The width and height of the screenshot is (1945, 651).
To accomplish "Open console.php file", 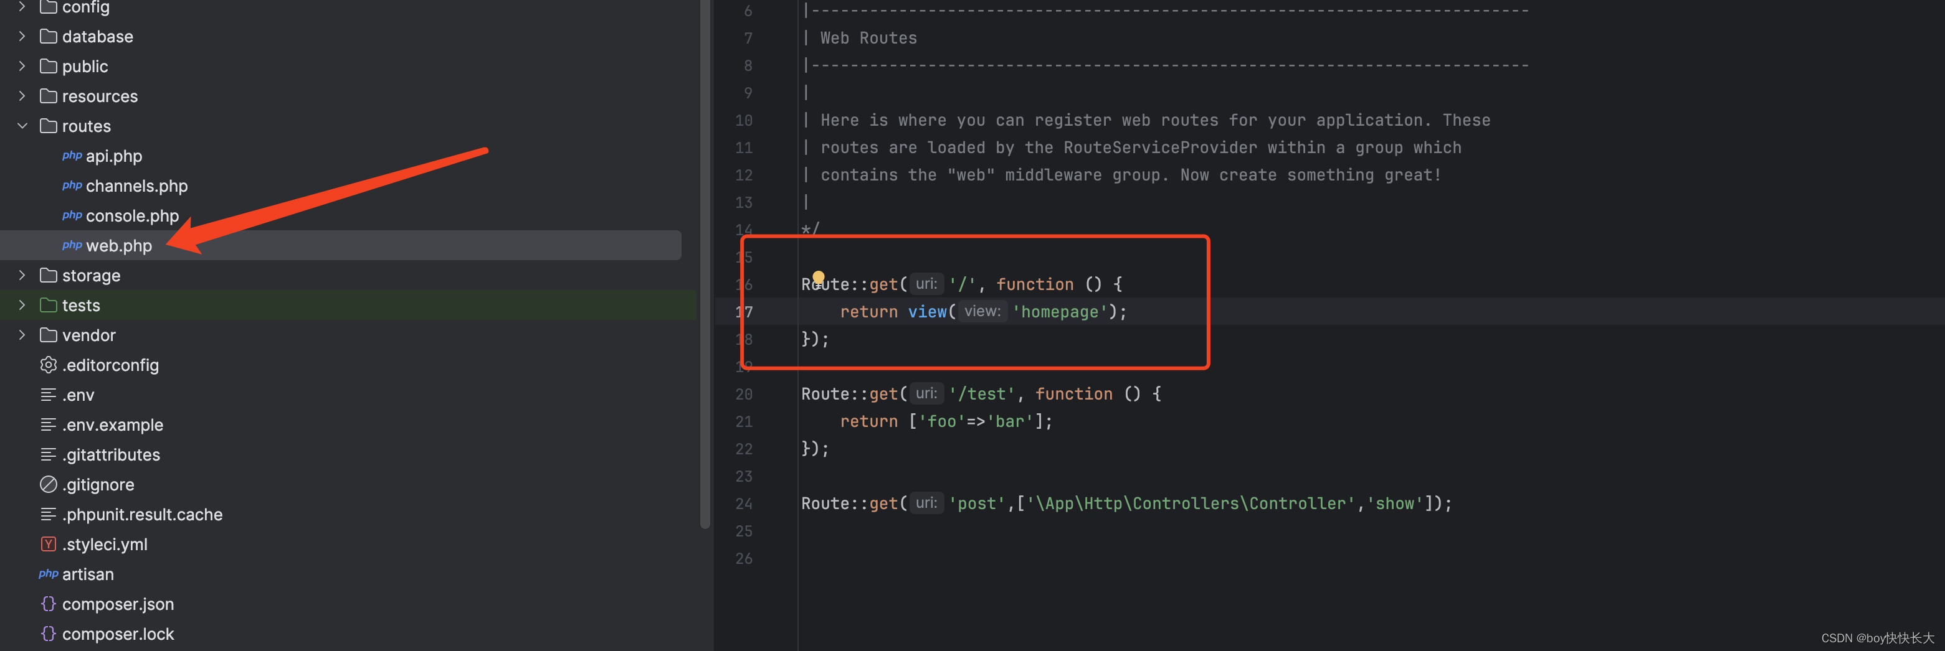I will pyautogui.click(x=132, y=216).
